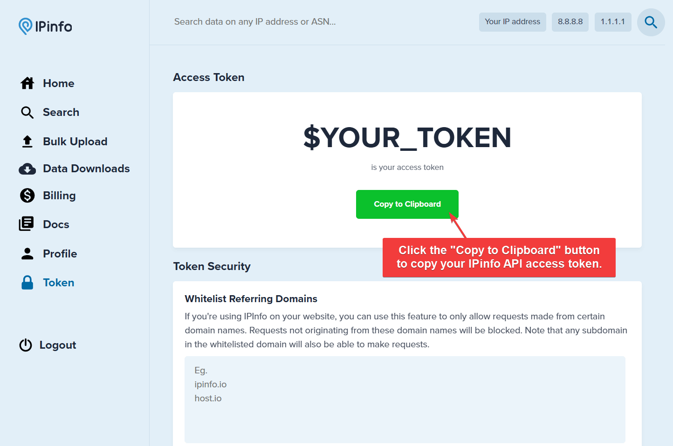
Task: Open the IPinfo logo on the top left
Action: (45, 26)
